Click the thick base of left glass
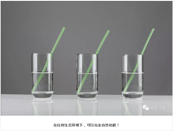The width and height of the screenshot is (174, 131). coord(42,95)
